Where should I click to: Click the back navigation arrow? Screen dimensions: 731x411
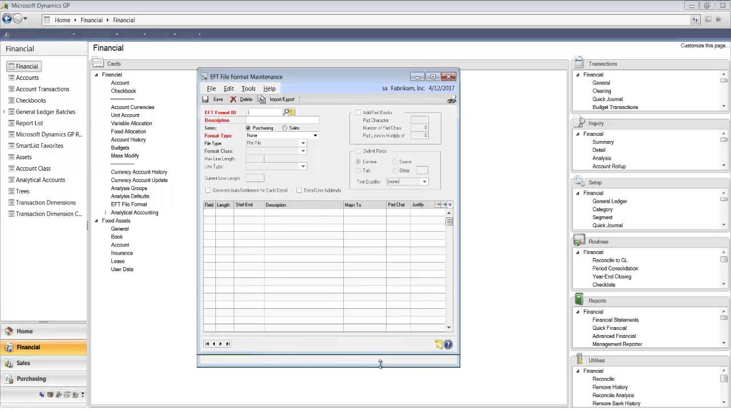tap(7, 19)
